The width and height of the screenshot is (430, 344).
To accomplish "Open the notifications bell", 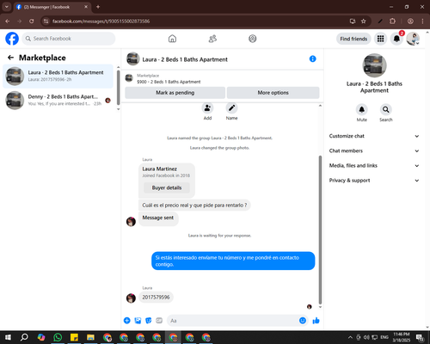I will [x=396, y=39].
